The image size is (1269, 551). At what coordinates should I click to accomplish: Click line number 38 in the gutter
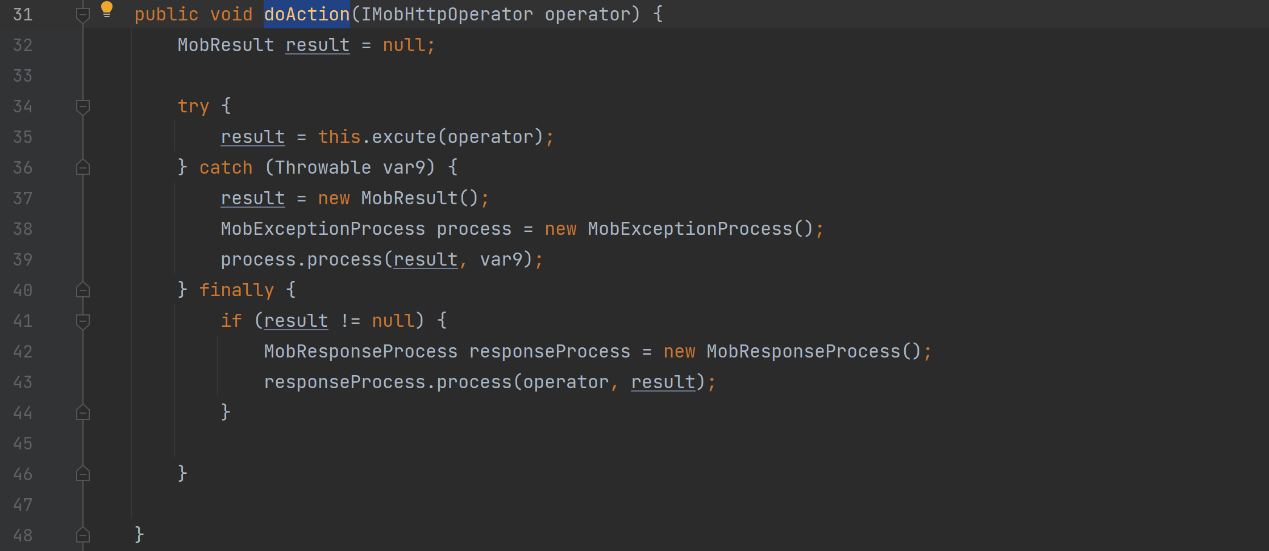(23, 229)
